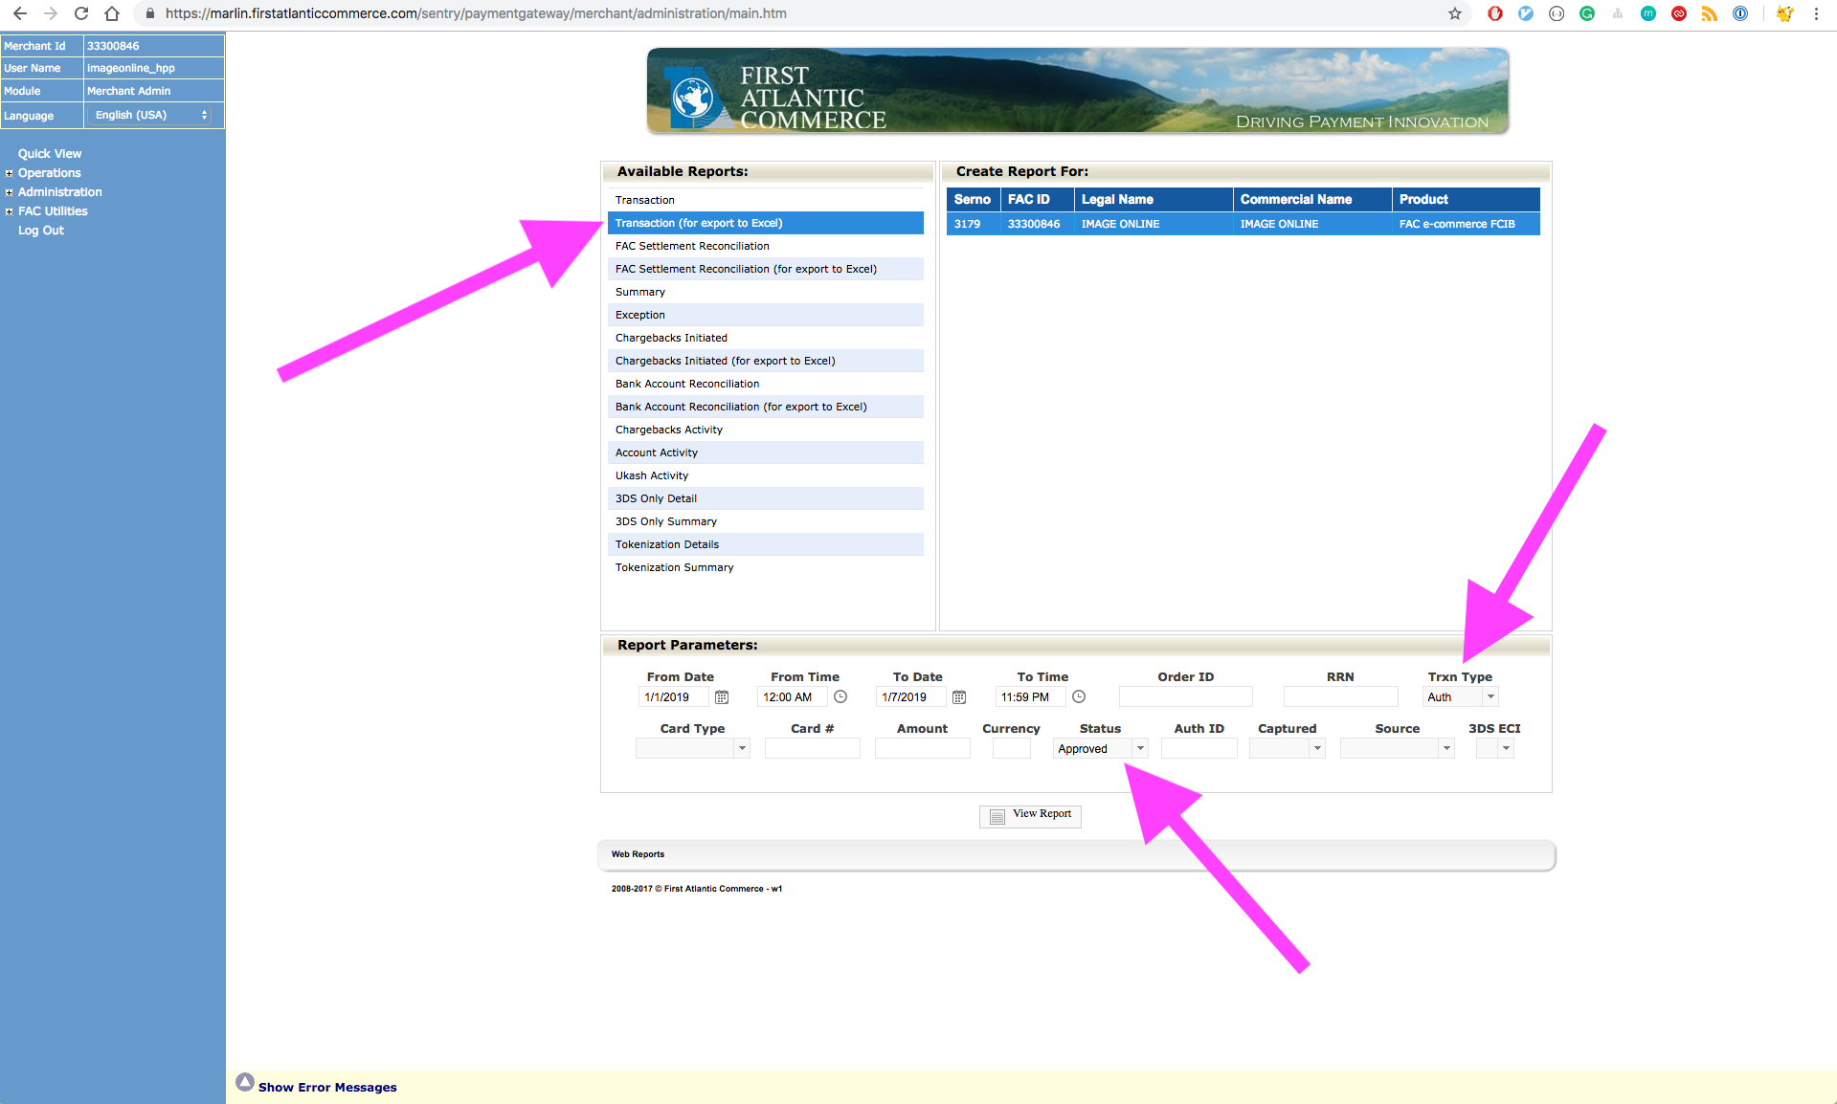Image resolution: width=1837 pixels, height=1104 pixels.
Task: Open the Language dropdown
Action: tap(150, 115)
